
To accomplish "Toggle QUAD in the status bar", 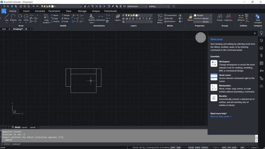I will (x=234, y=148).
